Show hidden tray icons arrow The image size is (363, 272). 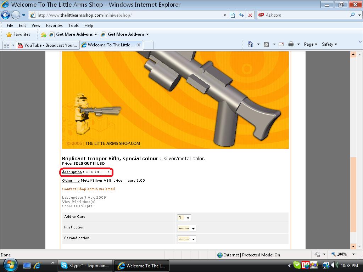pos(289,266)
